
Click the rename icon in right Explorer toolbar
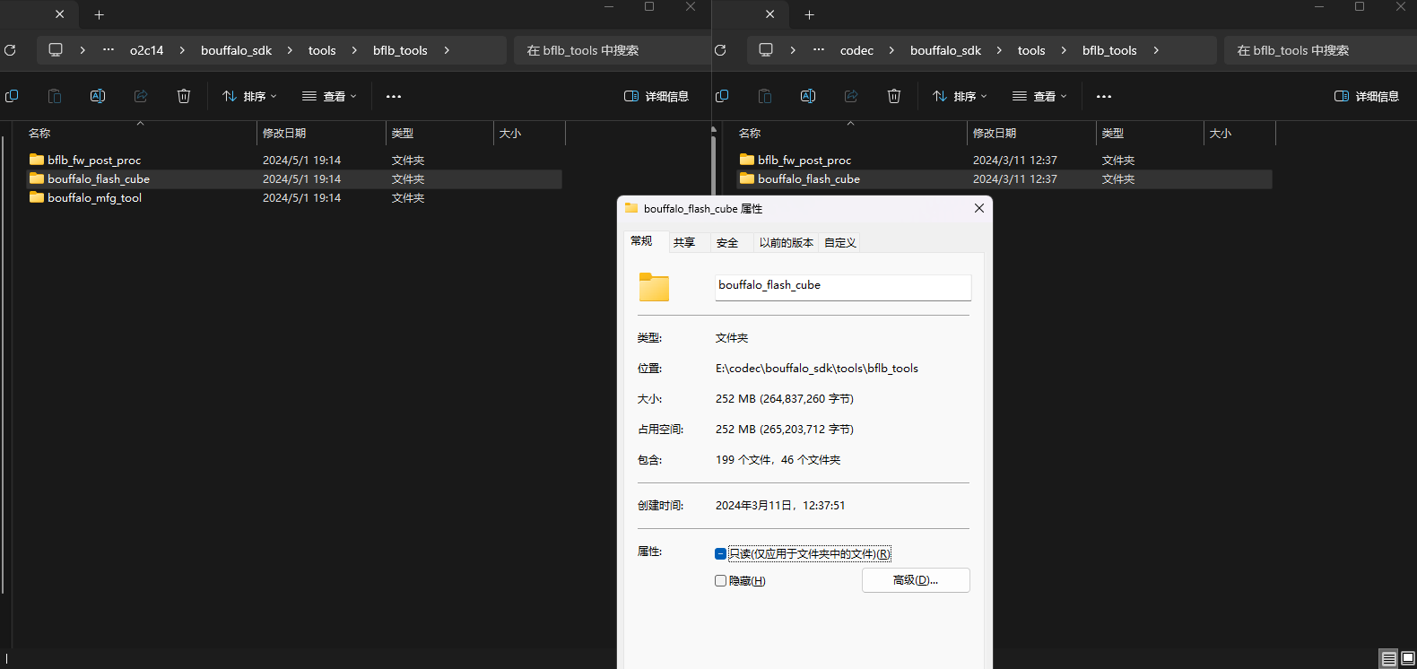point(808,96)
